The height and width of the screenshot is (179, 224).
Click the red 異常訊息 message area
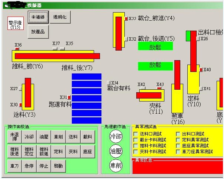pos(177,168)
